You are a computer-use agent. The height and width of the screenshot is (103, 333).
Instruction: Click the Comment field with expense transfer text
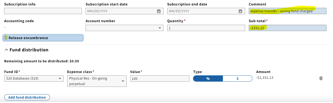pos(287,11)
